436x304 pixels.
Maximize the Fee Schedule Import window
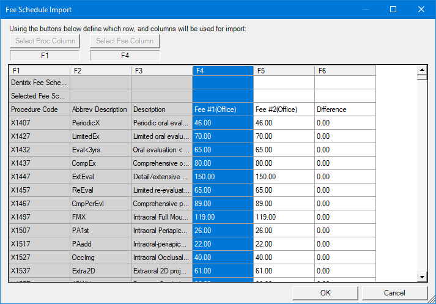click(x=393, y=9)
